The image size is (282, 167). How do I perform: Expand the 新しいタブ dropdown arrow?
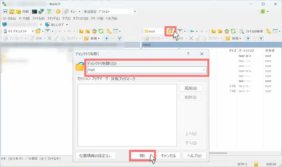67,25
